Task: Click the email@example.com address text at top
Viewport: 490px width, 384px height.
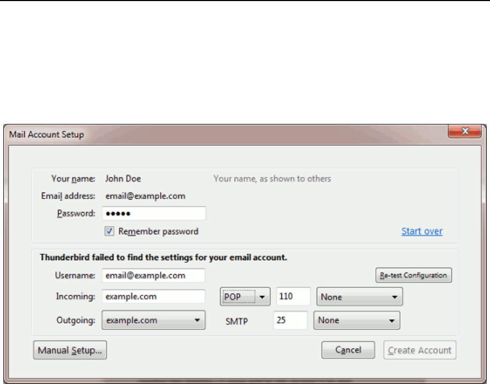Action: pos(145,196)
